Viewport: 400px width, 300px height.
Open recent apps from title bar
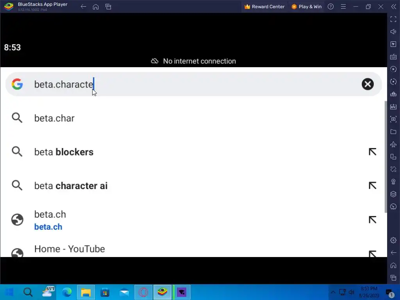pyautogui.click(x=108, y=7)
